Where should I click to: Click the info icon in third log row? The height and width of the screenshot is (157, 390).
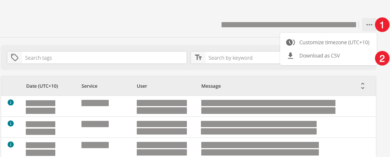(11, 144)
